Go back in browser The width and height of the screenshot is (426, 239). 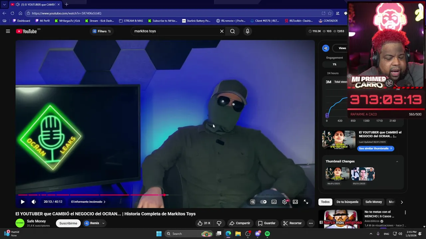[4, 13]
